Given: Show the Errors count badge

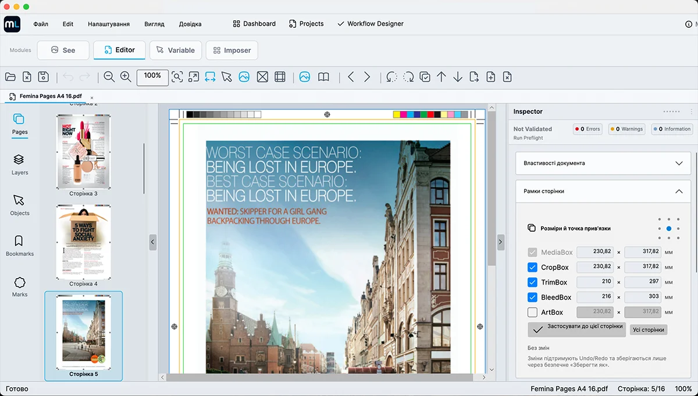Looking at the screenshot, I should click(x=587, y=129).
